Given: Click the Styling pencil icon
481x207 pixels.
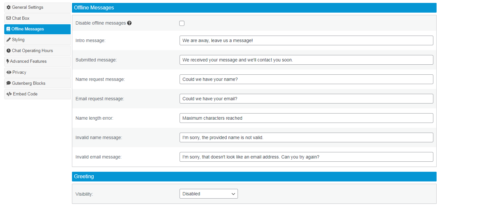Looking at the screenshot, I should coord(9,40).
